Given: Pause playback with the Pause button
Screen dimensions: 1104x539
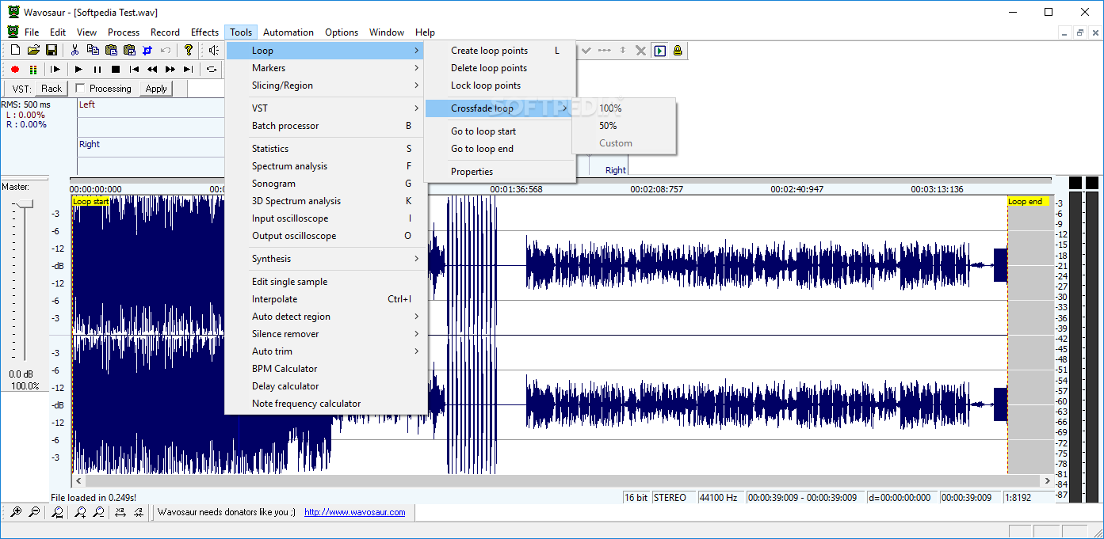Looking at the screenshot, I should pos(97,69).
